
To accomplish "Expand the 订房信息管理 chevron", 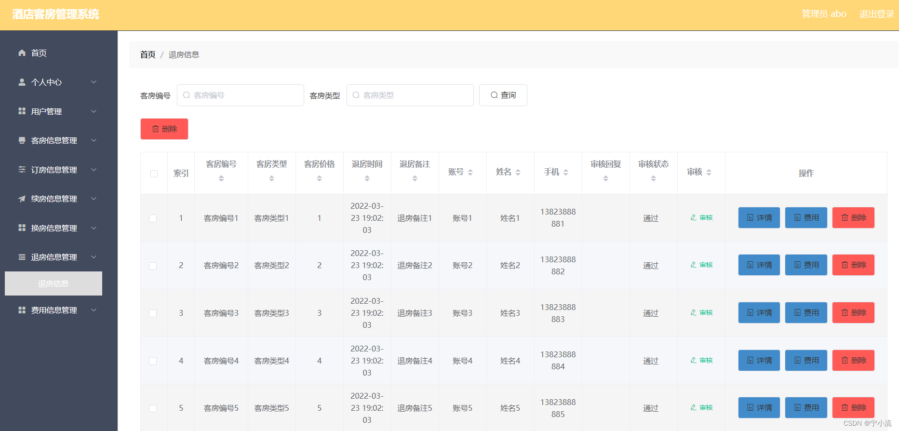I will 94,170.
